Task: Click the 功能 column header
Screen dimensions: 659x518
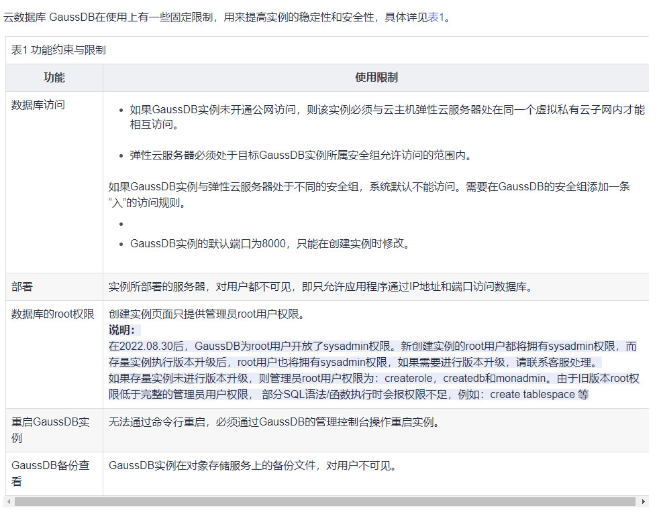Action: tap(54, 77)
